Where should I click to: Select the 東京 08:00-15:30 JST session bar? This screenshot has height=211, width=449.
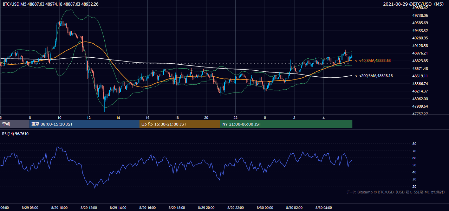(85, 124)
